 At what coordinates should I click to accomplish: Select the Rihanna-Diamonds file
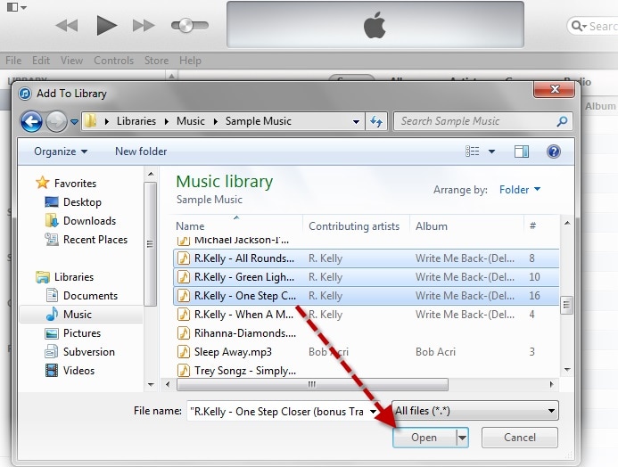[x=367, y=333]
